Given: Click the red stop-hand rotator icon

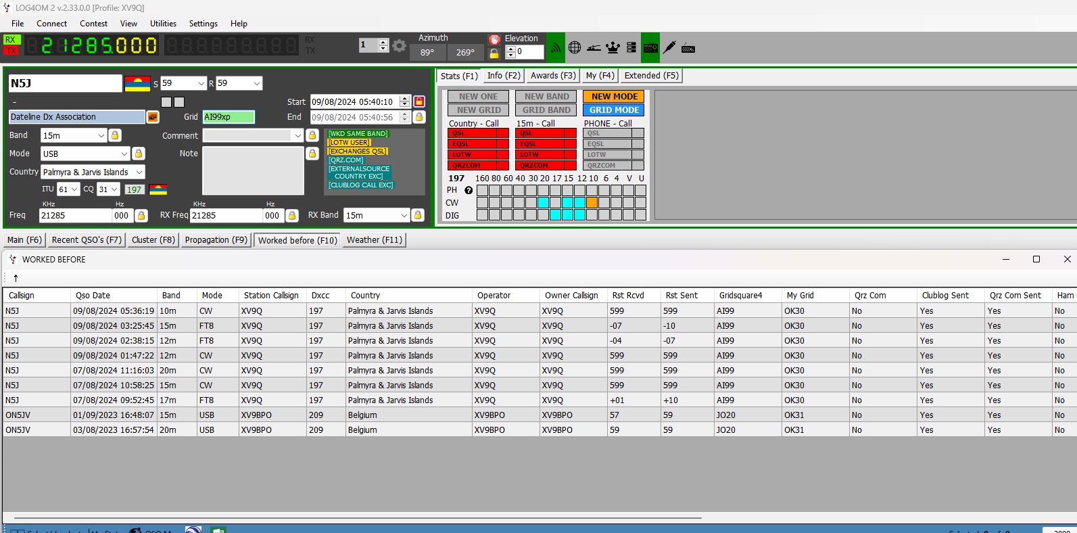Looking at the screenshot, I should pyautogui.click(x=494, y=39).
